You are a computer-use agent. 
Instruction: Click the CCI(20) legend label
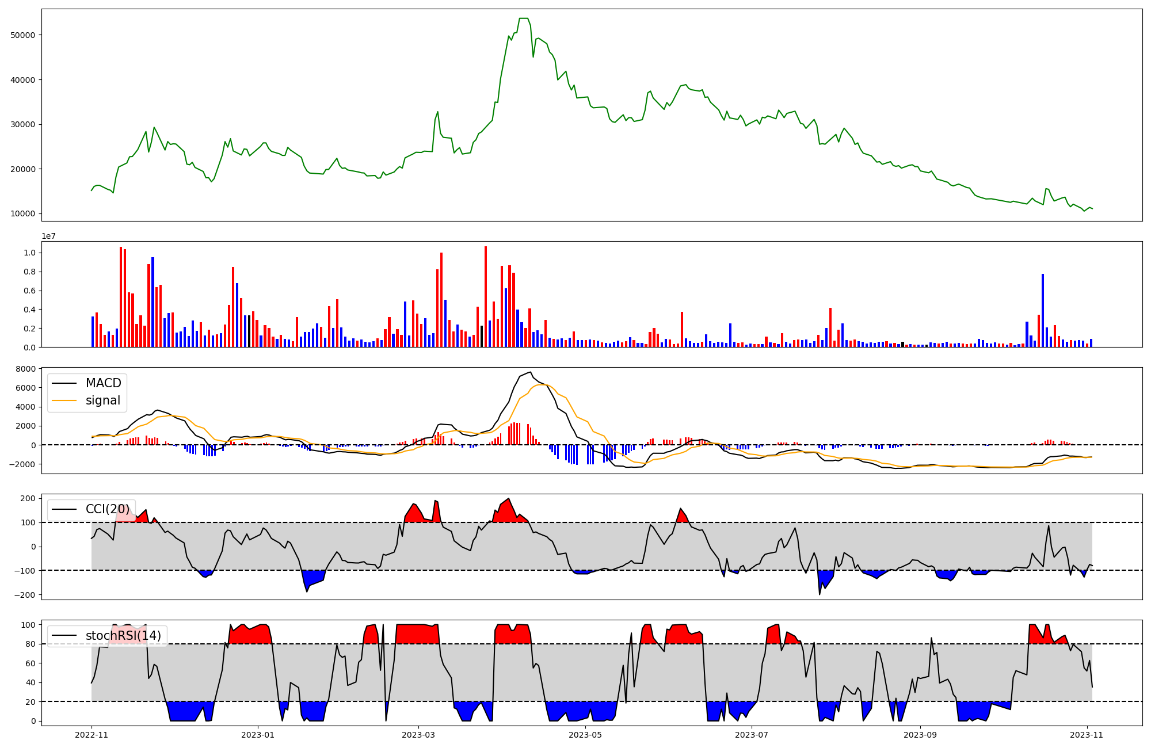[x=108, y=509]
